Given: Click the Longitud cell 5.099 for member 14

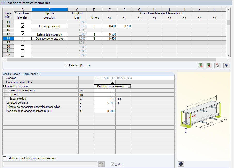Looking at the screenshot, I should tap(77, 22).
